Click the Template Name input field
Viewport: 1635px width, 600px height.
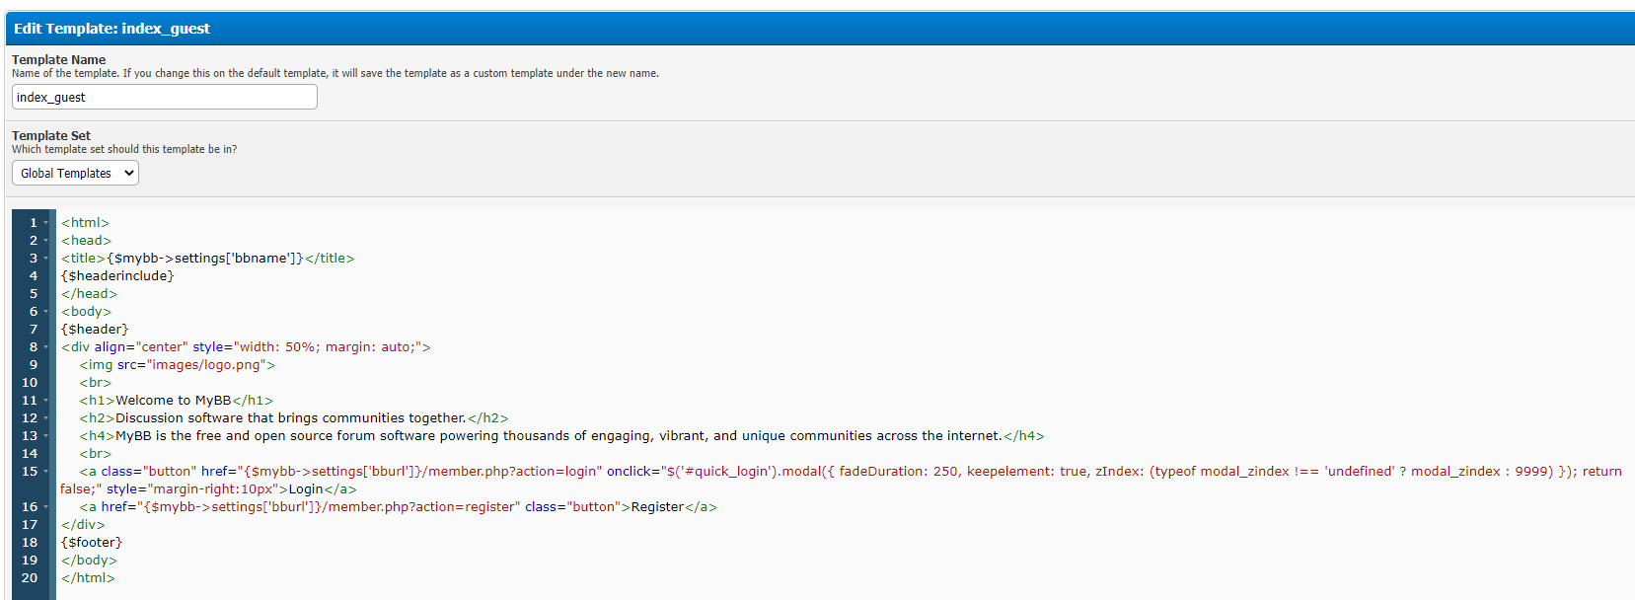(164, 97)
